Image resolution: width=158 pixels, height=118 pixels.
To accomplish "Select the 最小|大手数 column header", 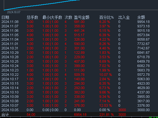I will pyautogui.click(x=52, y=17).
